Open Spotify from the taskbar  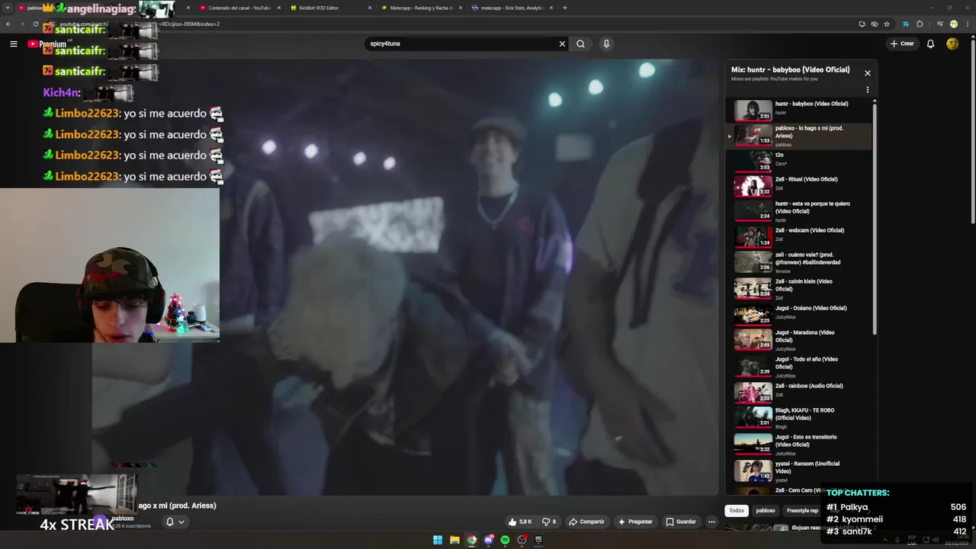click(x=505, y=540)
